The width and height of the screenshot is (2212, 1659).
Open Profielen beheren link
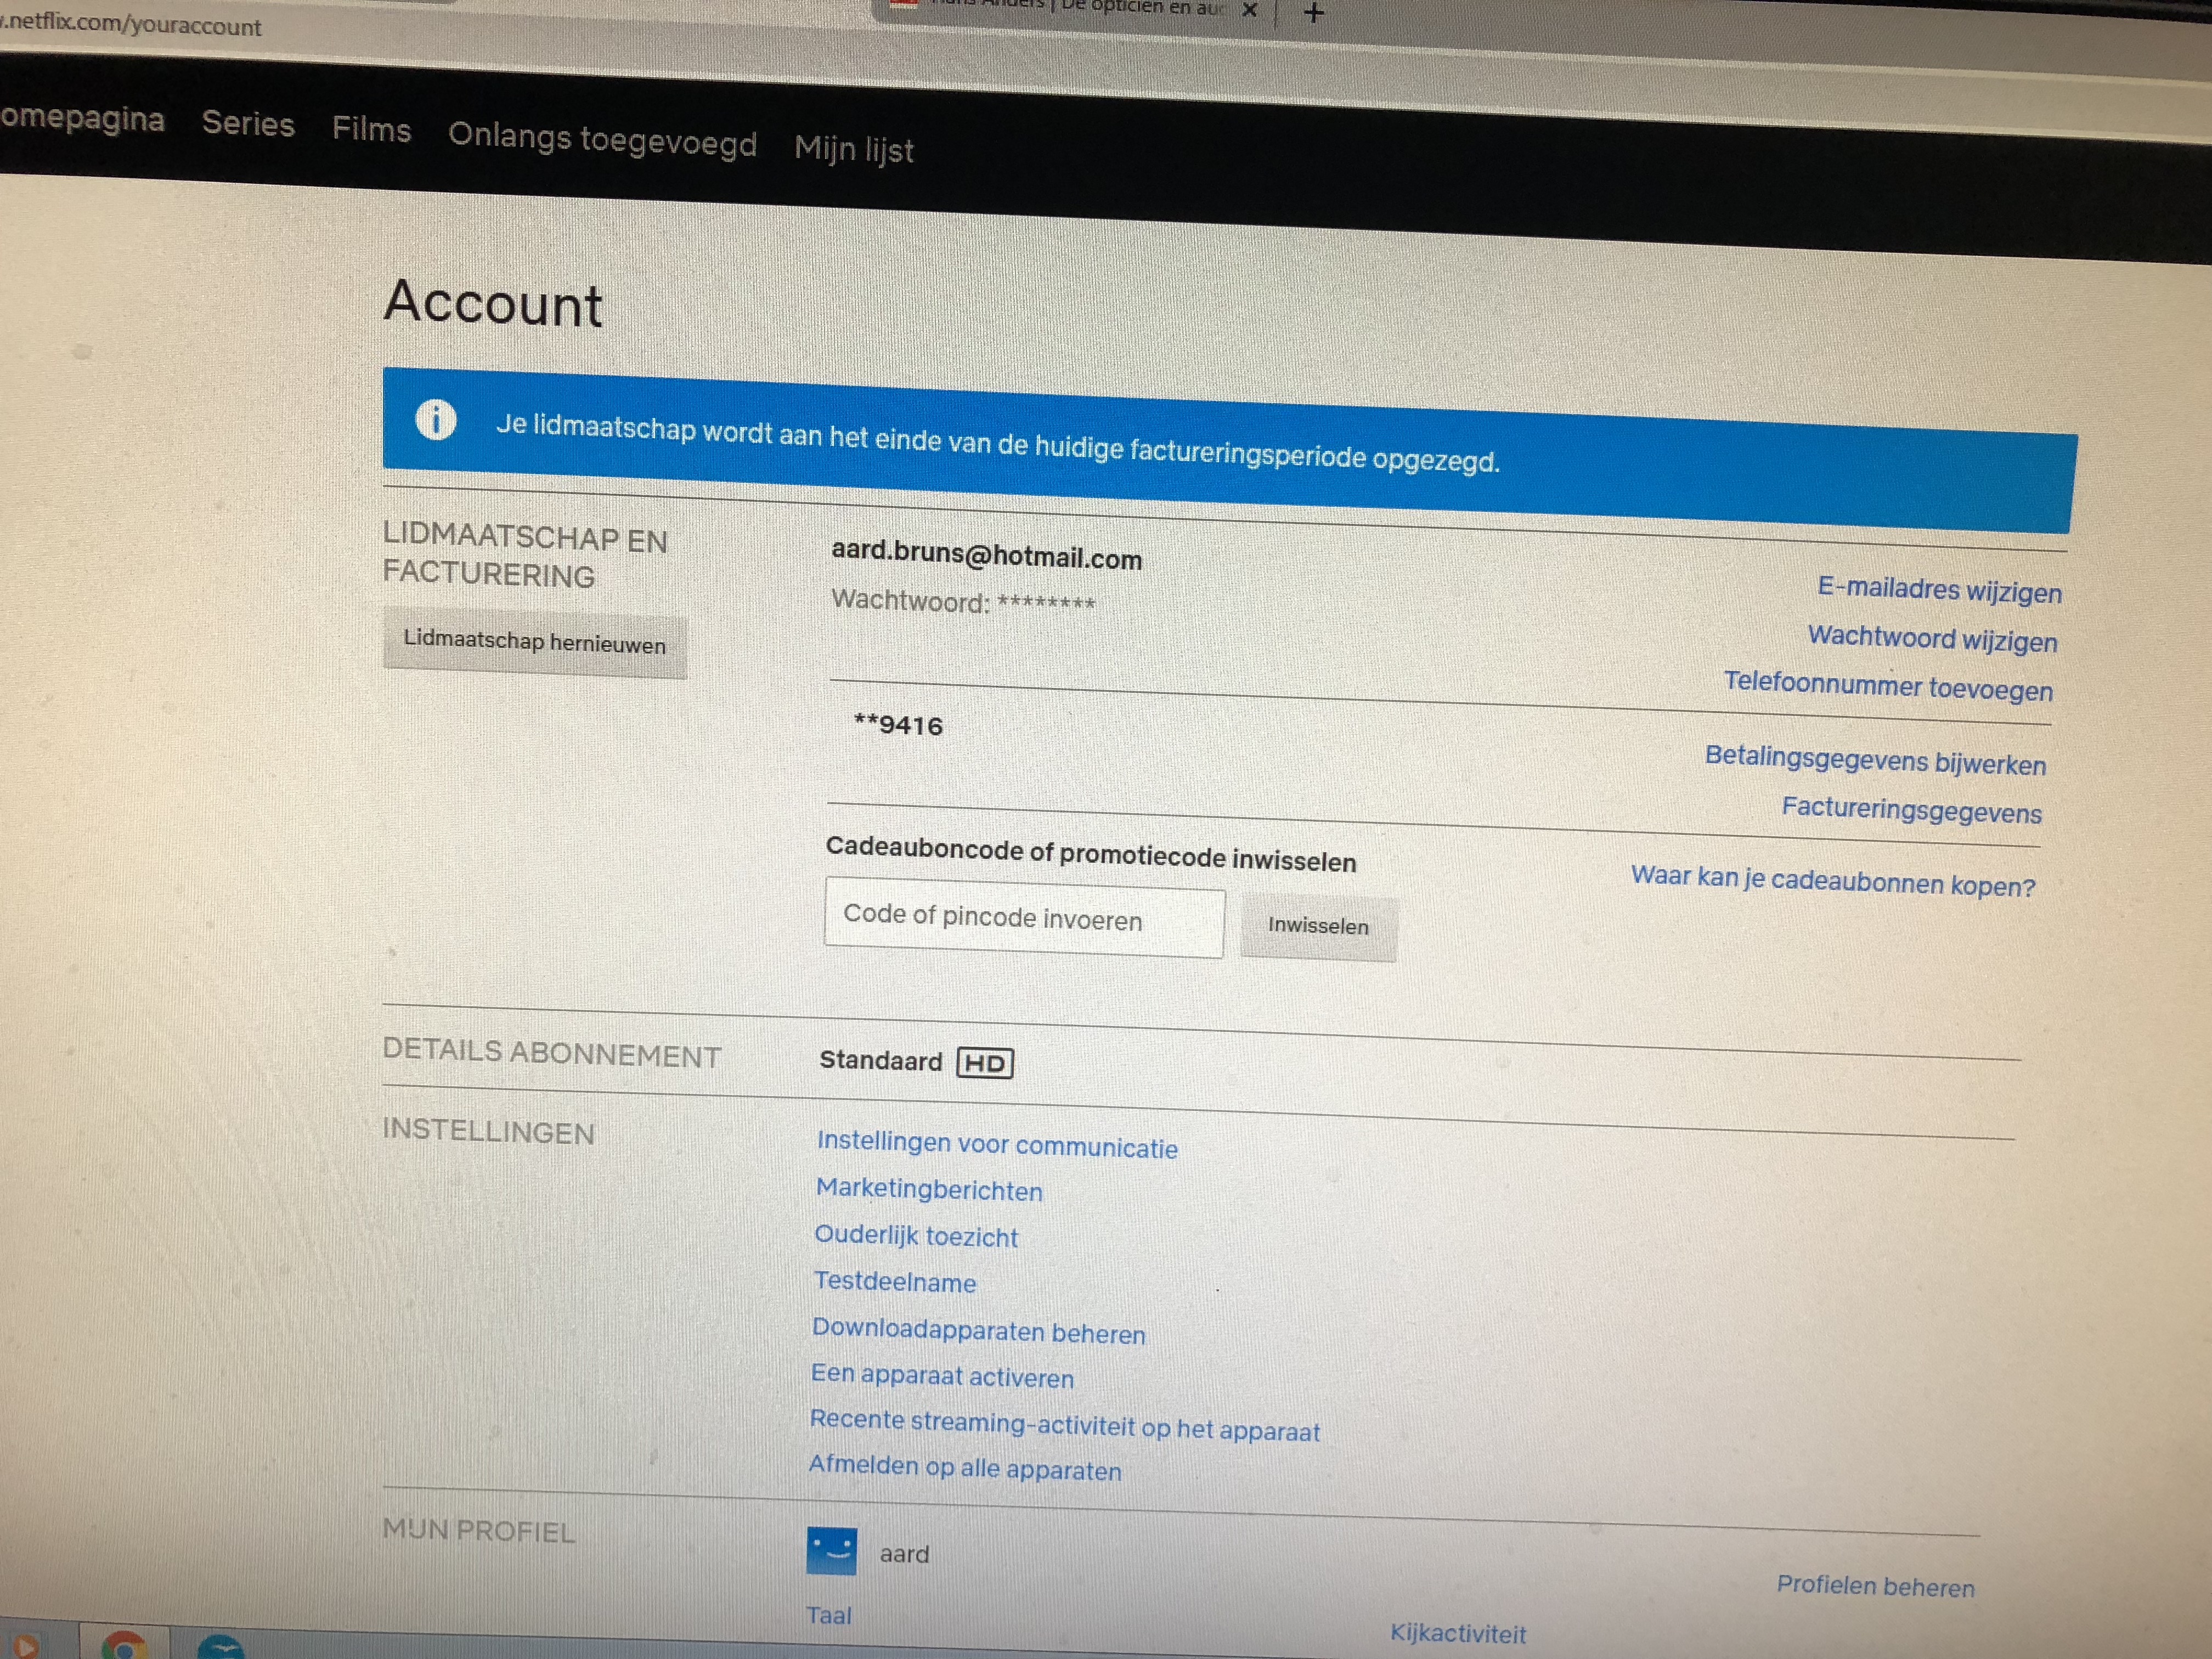coord(1875,1586)
